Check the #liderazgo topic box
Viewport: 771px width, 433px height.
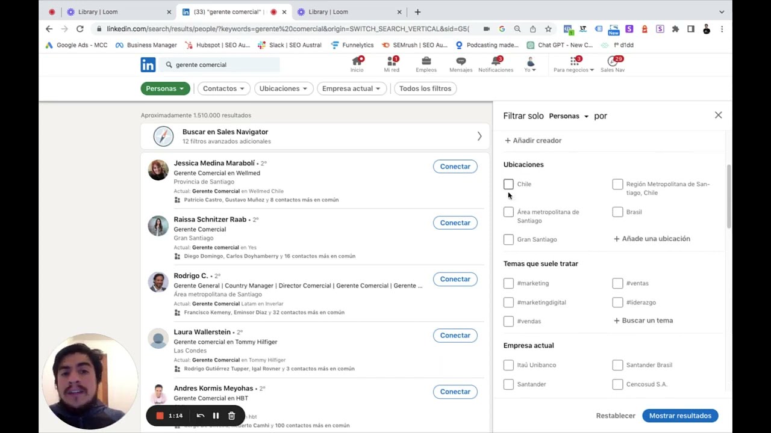[617, 302]
